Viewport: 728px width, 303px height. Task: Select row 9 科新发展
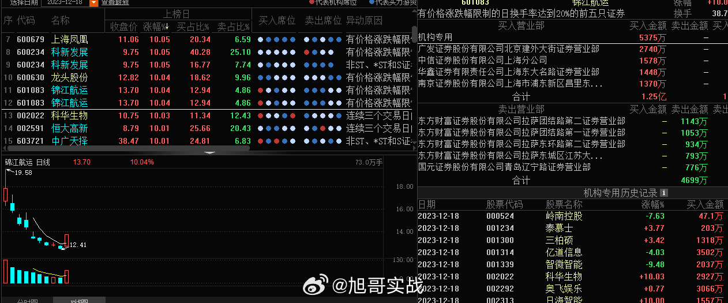coord(207,65)
